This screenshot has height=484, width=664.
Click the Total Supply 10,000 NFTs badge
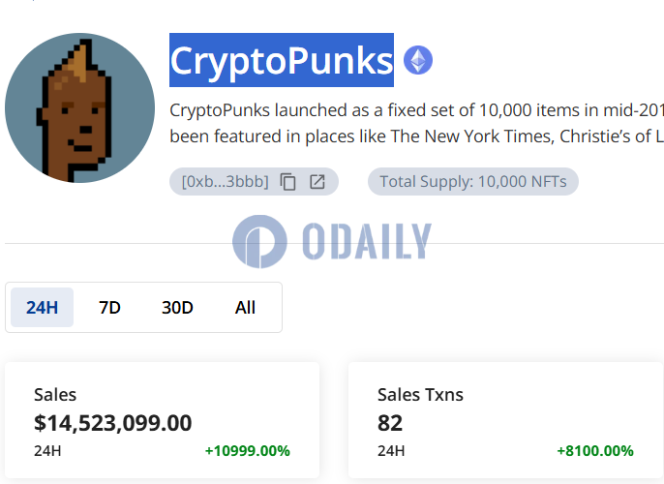pos(473,182)
